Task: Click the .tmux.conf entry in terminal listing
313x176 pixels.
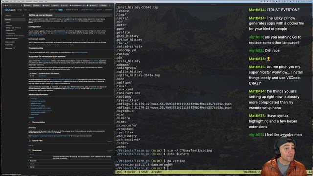Action: (124, 89)
